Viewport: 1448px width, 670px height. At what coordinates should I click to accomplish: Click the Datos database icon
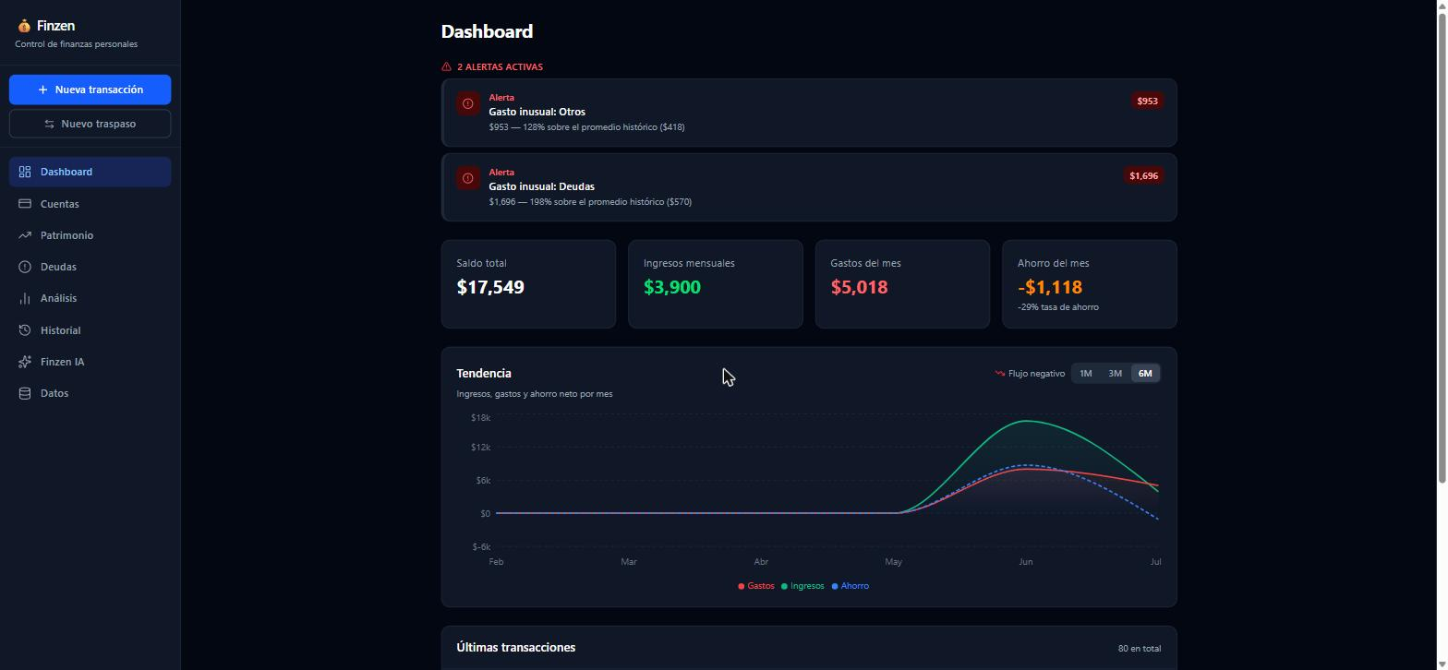[25, 393]
